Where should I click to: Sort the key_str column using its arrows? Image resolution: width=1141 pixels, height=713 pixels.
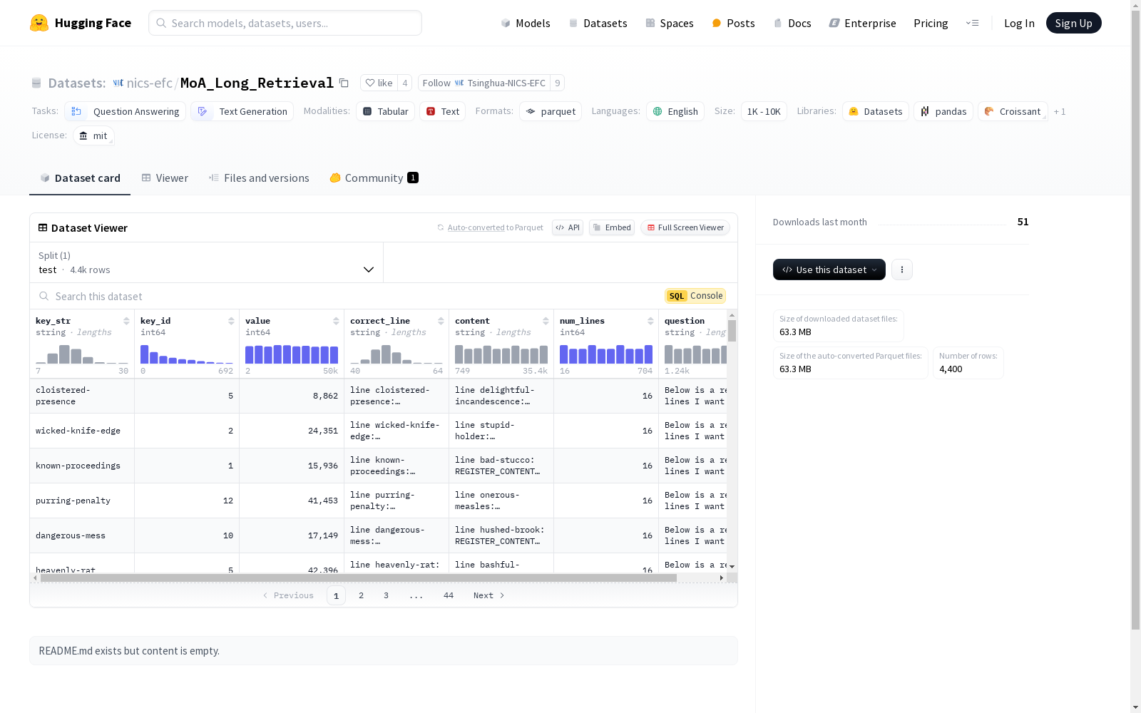tap(126, 321)
